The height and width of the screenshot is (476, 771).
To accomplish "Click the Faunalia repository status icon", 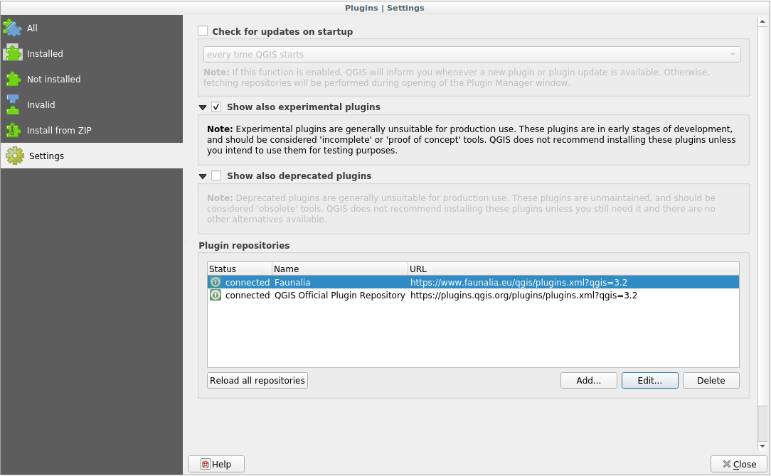I will pyautogui.click(x=215, y=282).
